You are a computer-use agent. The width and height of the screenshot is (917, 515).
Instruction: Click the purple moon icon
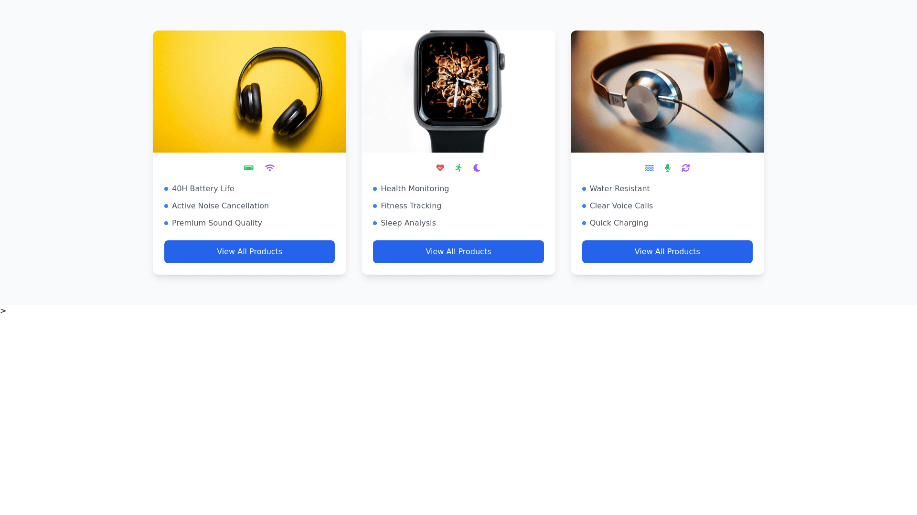click(477, 168)
